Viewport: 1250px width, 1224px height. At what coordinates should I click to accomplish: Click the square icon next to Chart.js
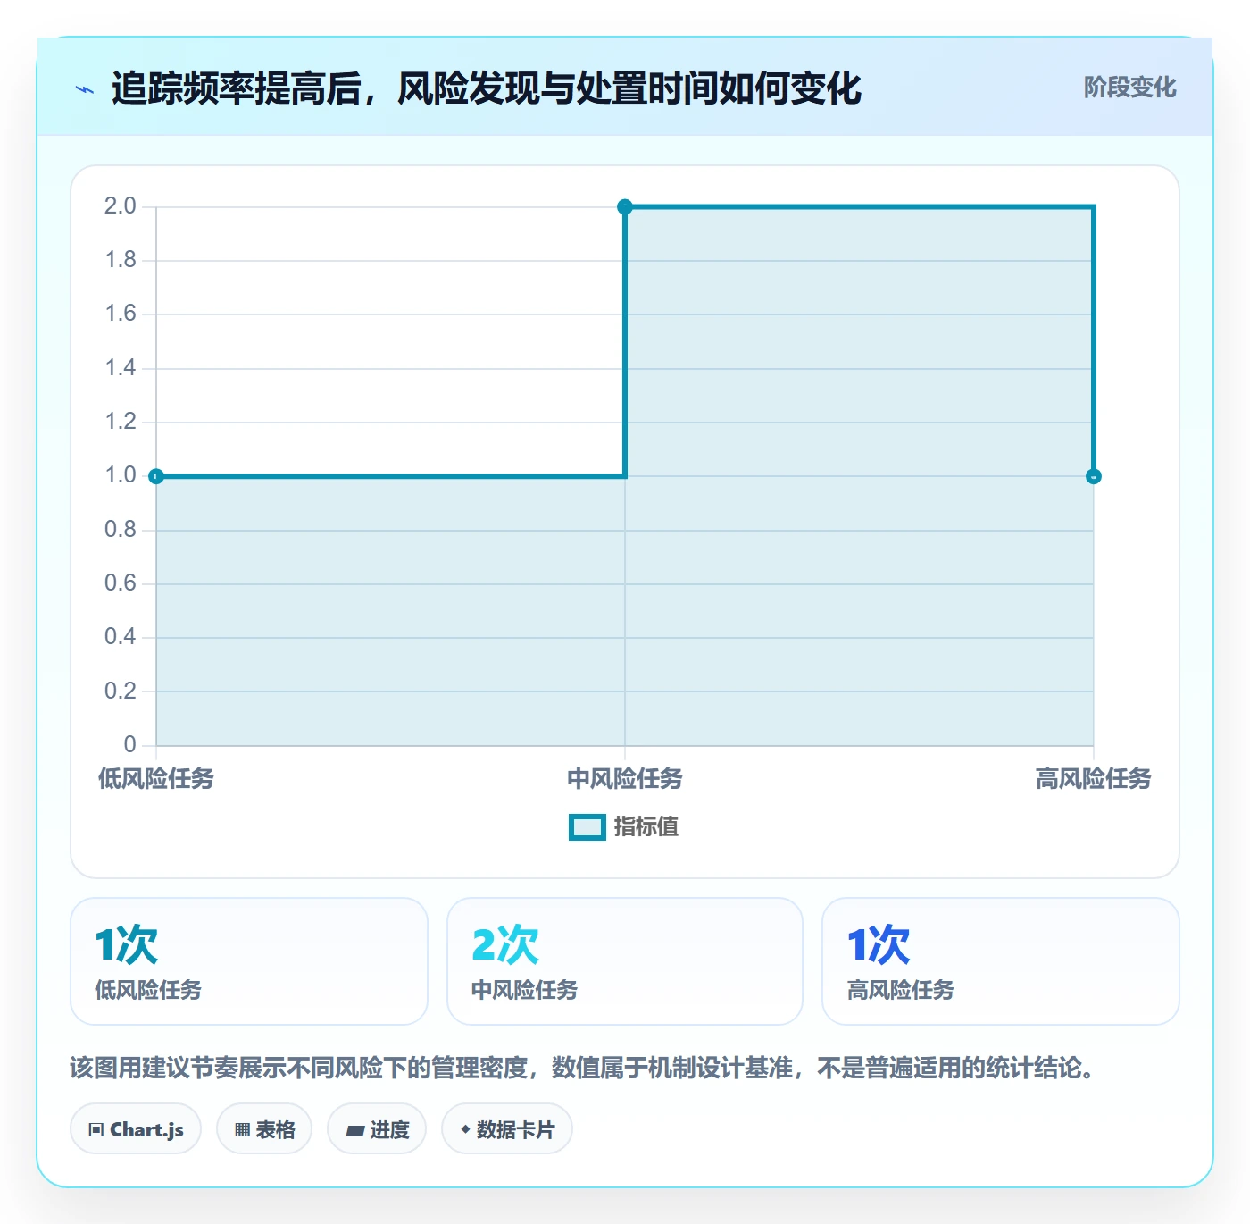pyautogui.click(x=96, y=1130)
